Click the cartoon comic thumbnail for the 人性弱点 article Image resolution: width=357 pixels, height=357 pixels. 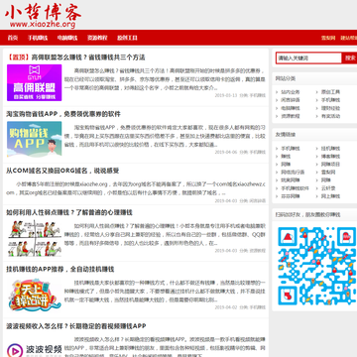[35, 238]
